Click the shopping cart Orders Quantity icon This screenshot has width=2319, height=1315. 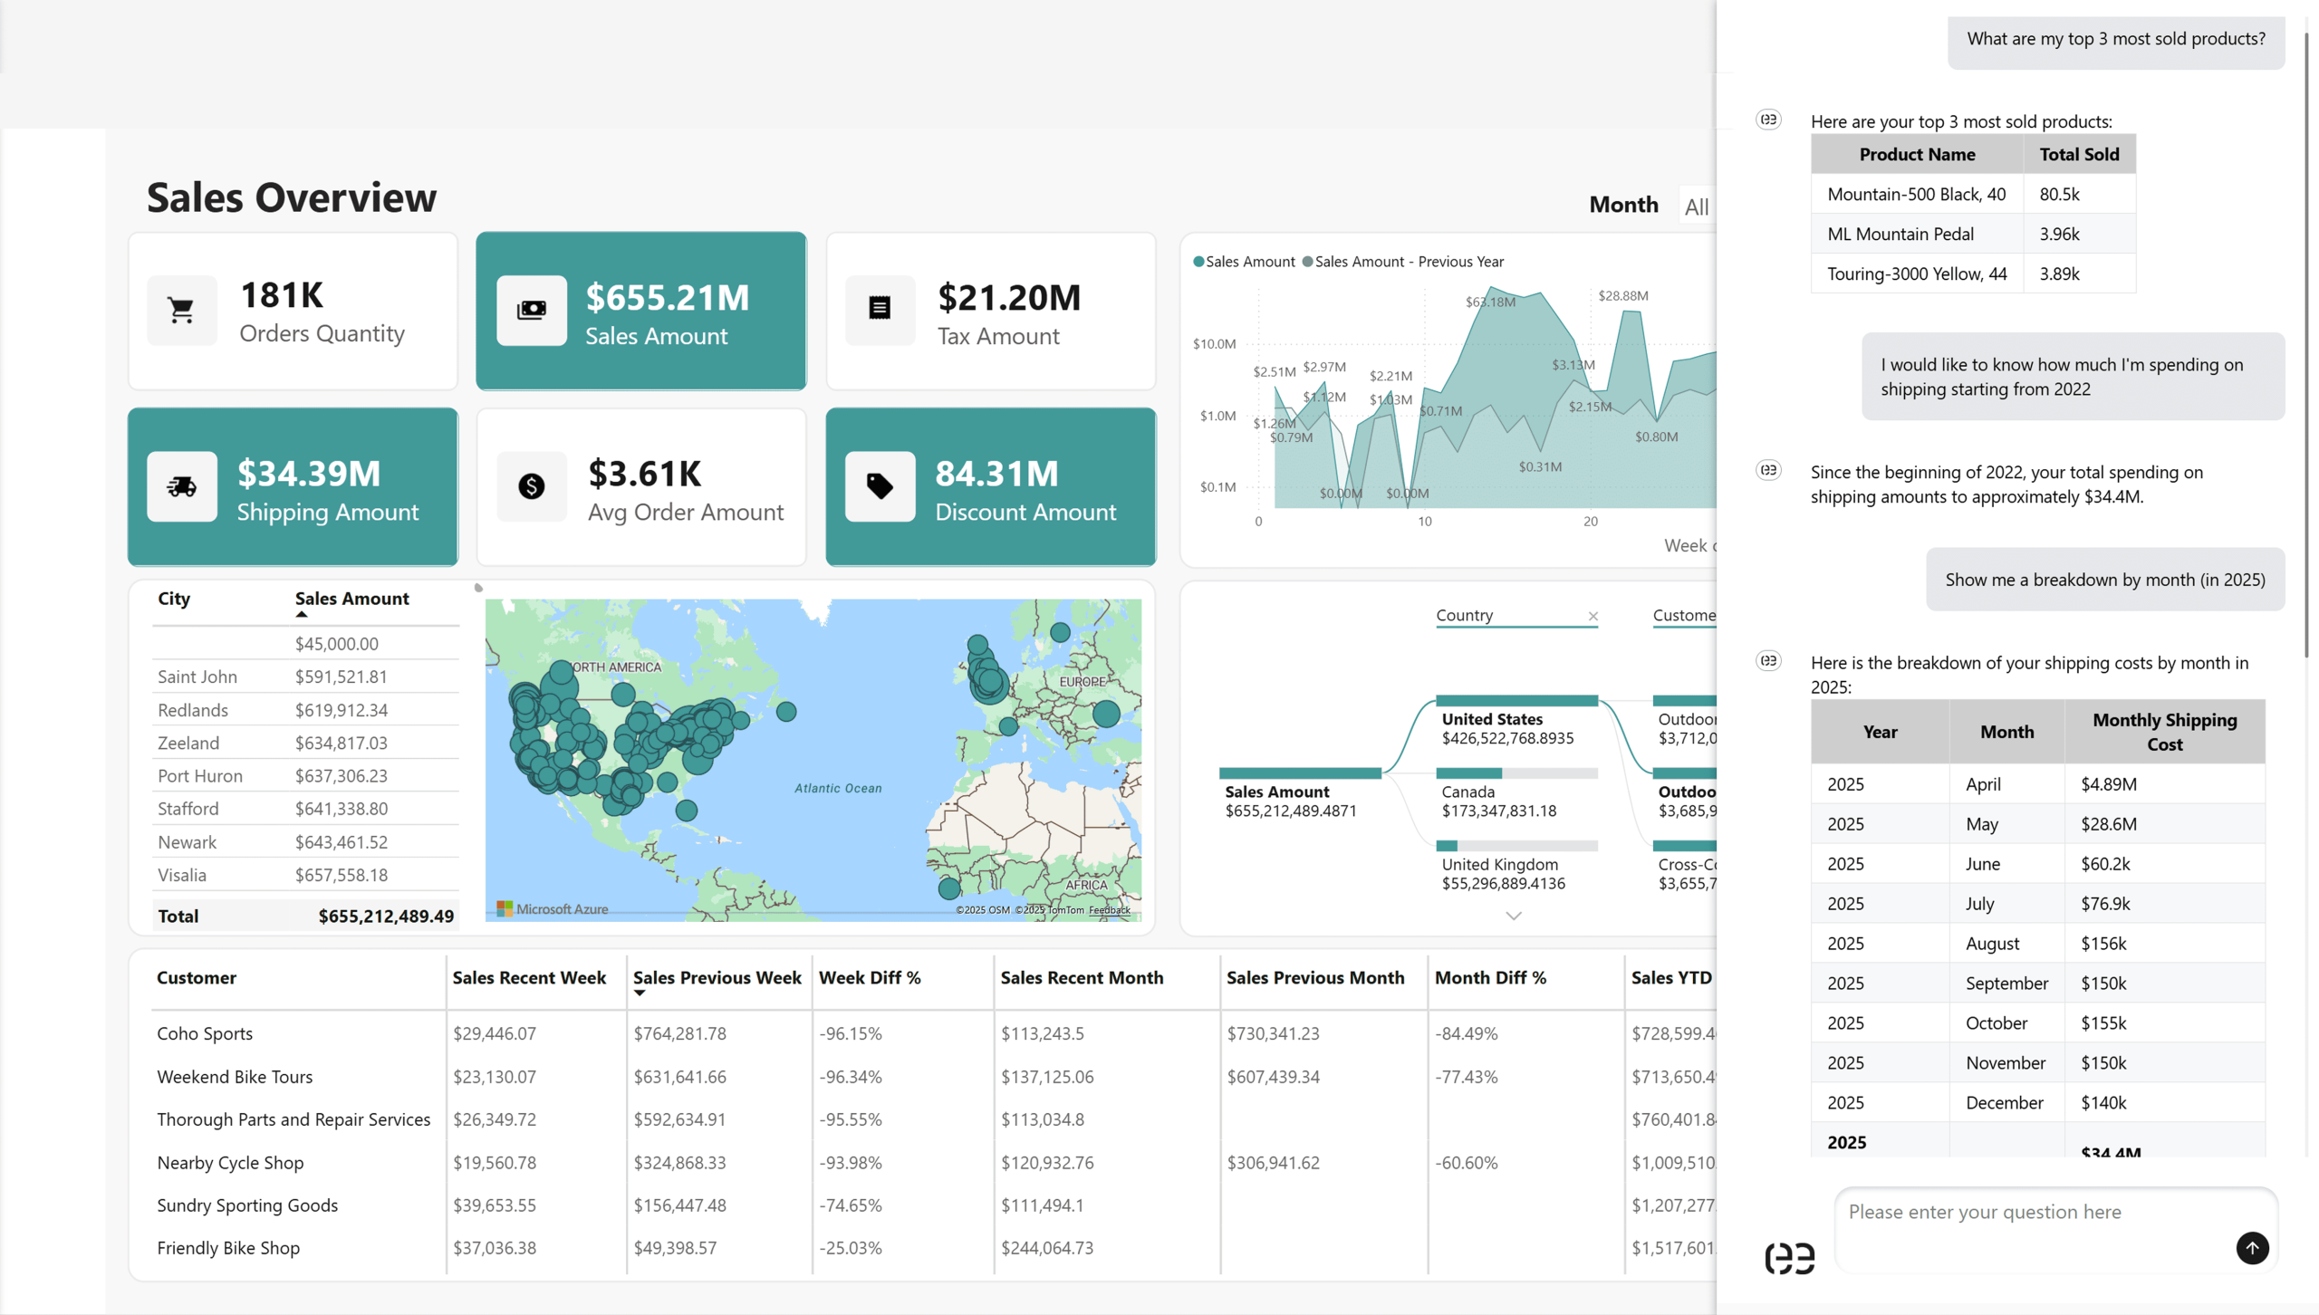pyautogui.click(x=182, y=311)
